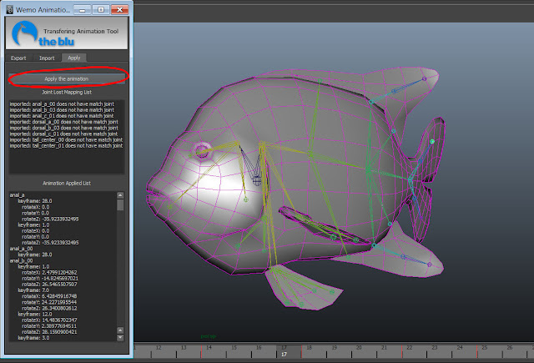The image size is (534, 363).
Task: Select the wireframe sphere locator near pectoral fin
Action: 258,179
